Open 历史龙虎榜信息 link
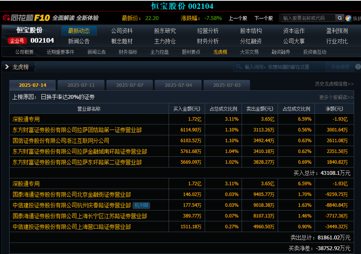The height and width of the screenshot is (254, 361). coord(334,84)
